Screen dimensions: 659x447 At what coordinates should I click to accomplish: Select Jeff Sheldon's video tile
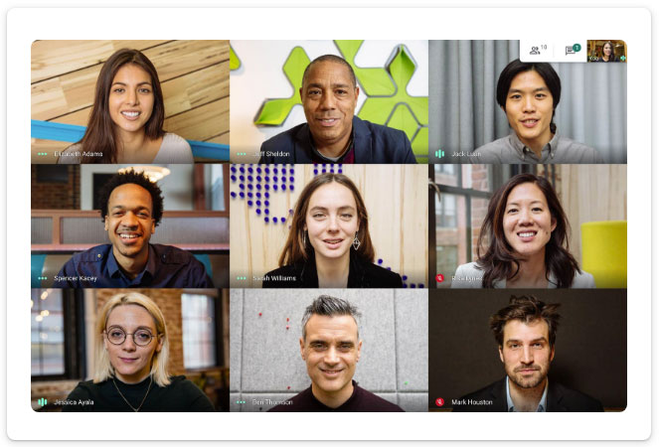point(329,101)
